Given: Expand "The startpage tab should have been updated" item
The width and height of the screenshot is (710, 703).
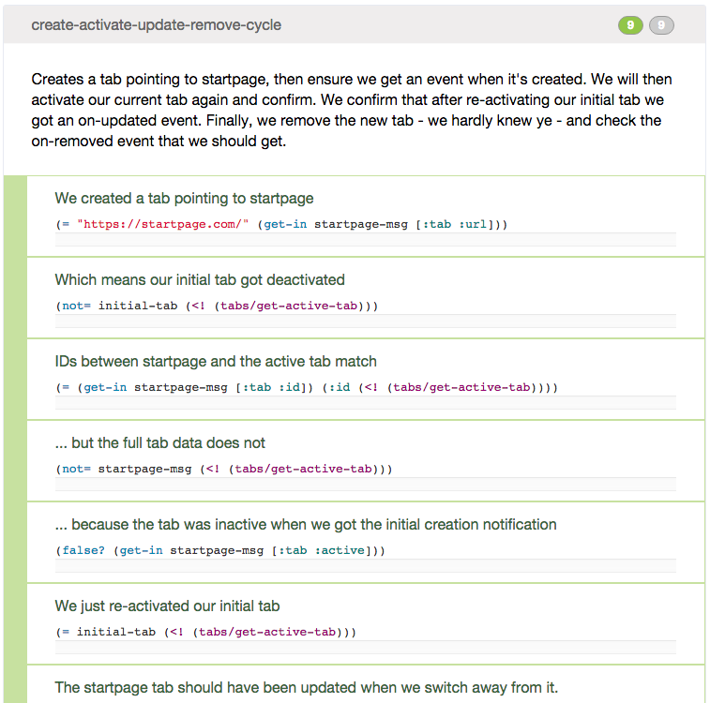Looking at the screenshot, I should click(x=306, y=687).
